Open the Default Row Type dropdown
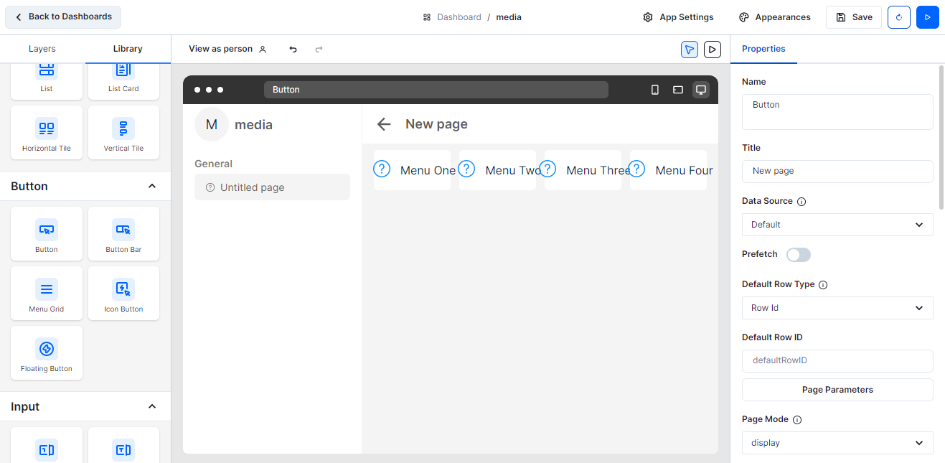The image size is (945, 463). pyautogui.click(x=837, y=308)
